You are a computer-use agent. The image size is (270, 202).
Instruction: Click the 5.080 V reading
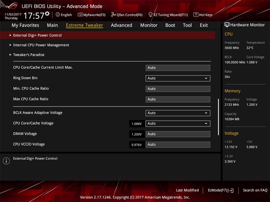[252, 147]
